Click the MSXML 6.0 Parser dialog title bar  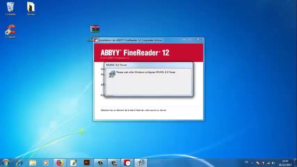pyautogui.click(x=148, y=65)
